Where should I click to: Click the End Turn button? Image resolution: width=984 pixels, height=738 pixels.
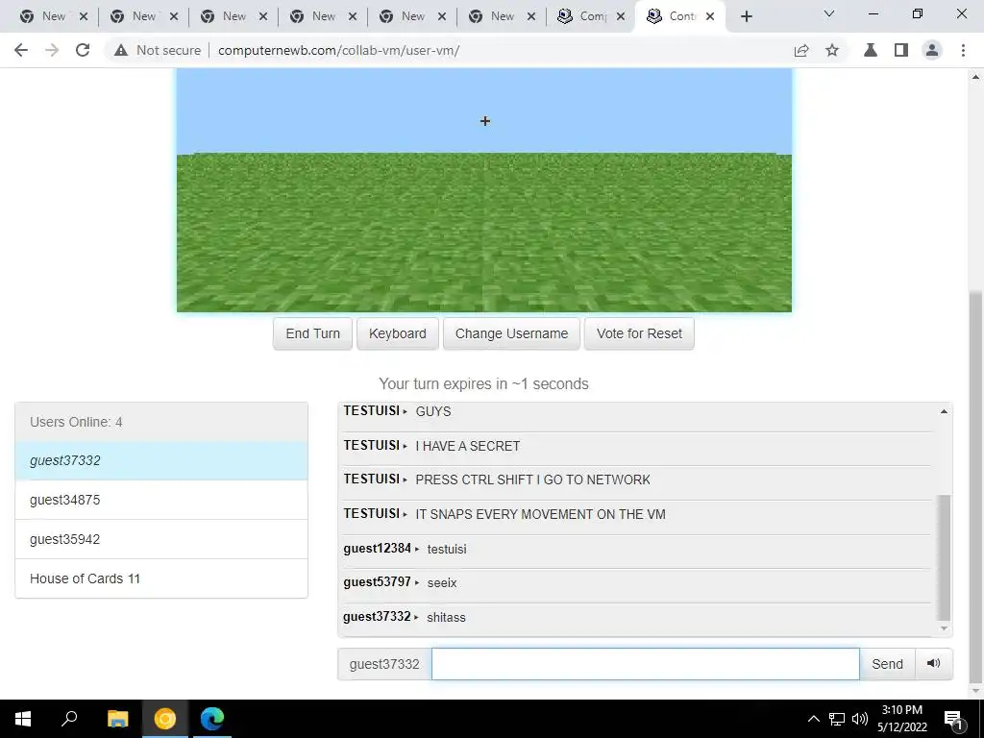(312, 333)
